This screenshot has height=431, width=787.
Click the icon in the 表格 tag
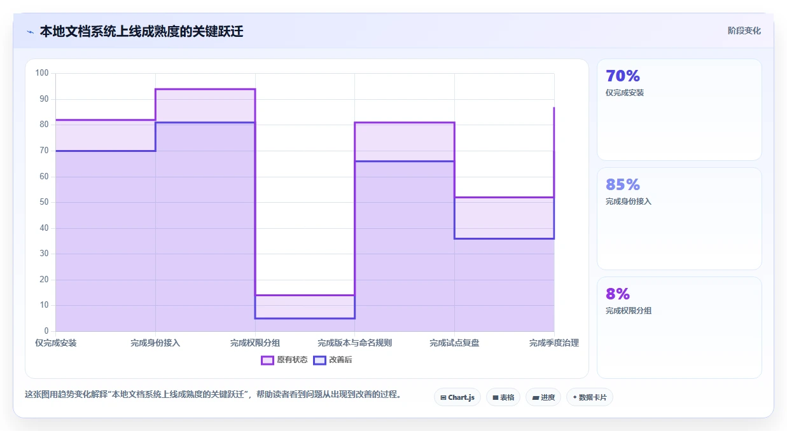click(495, 397)
